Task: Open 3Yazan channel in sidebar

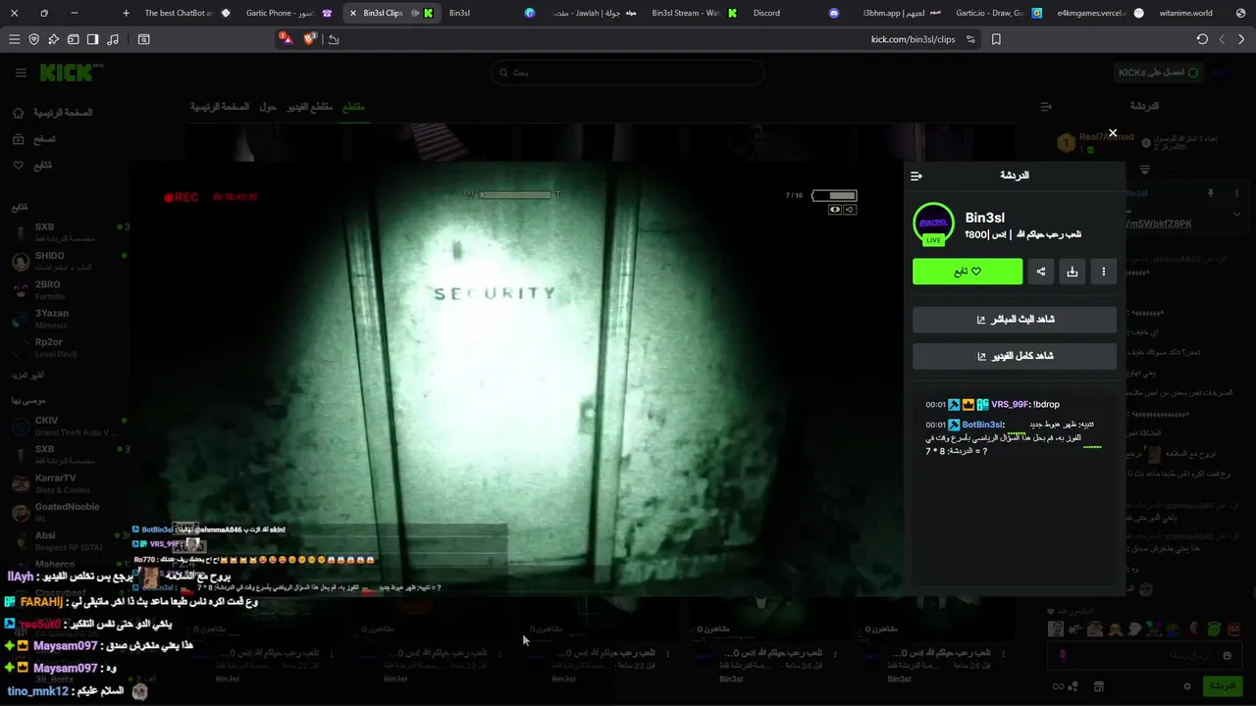Action: [69, 319]
